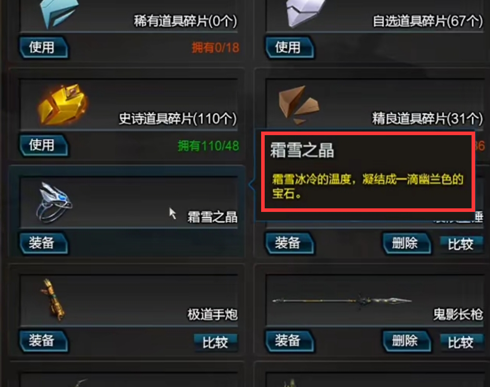Use the 史诗道具碎片 item
490x387 pixels.
[x=44, y=145]
